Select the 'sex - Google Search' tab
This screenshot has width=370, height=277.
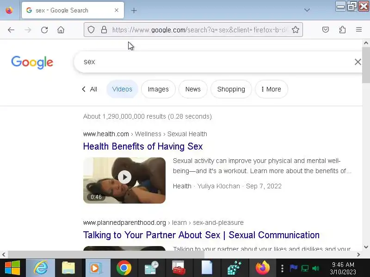tap(73, 10)
